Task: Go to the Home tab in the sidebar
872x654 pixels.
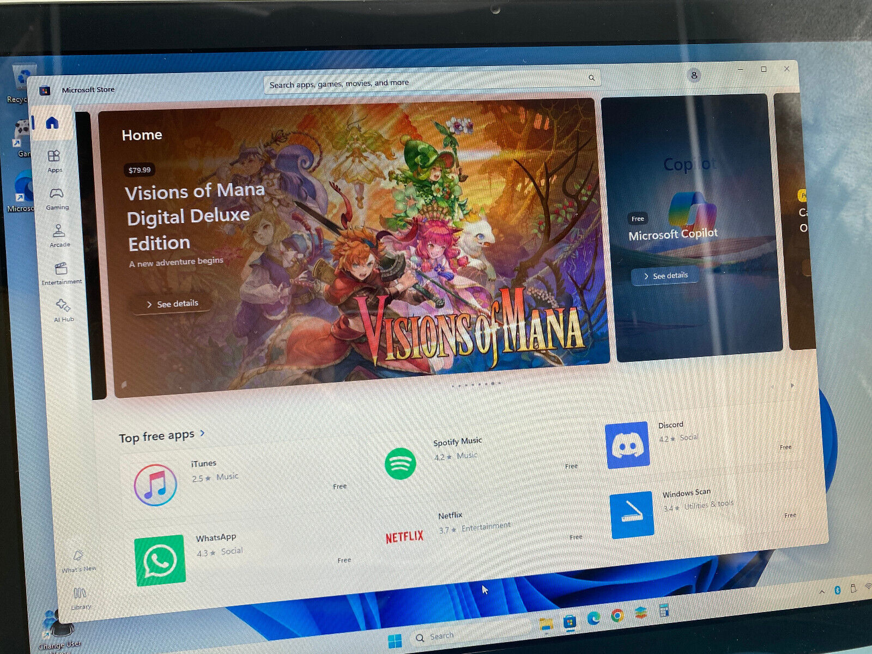Action: (52, 123)
